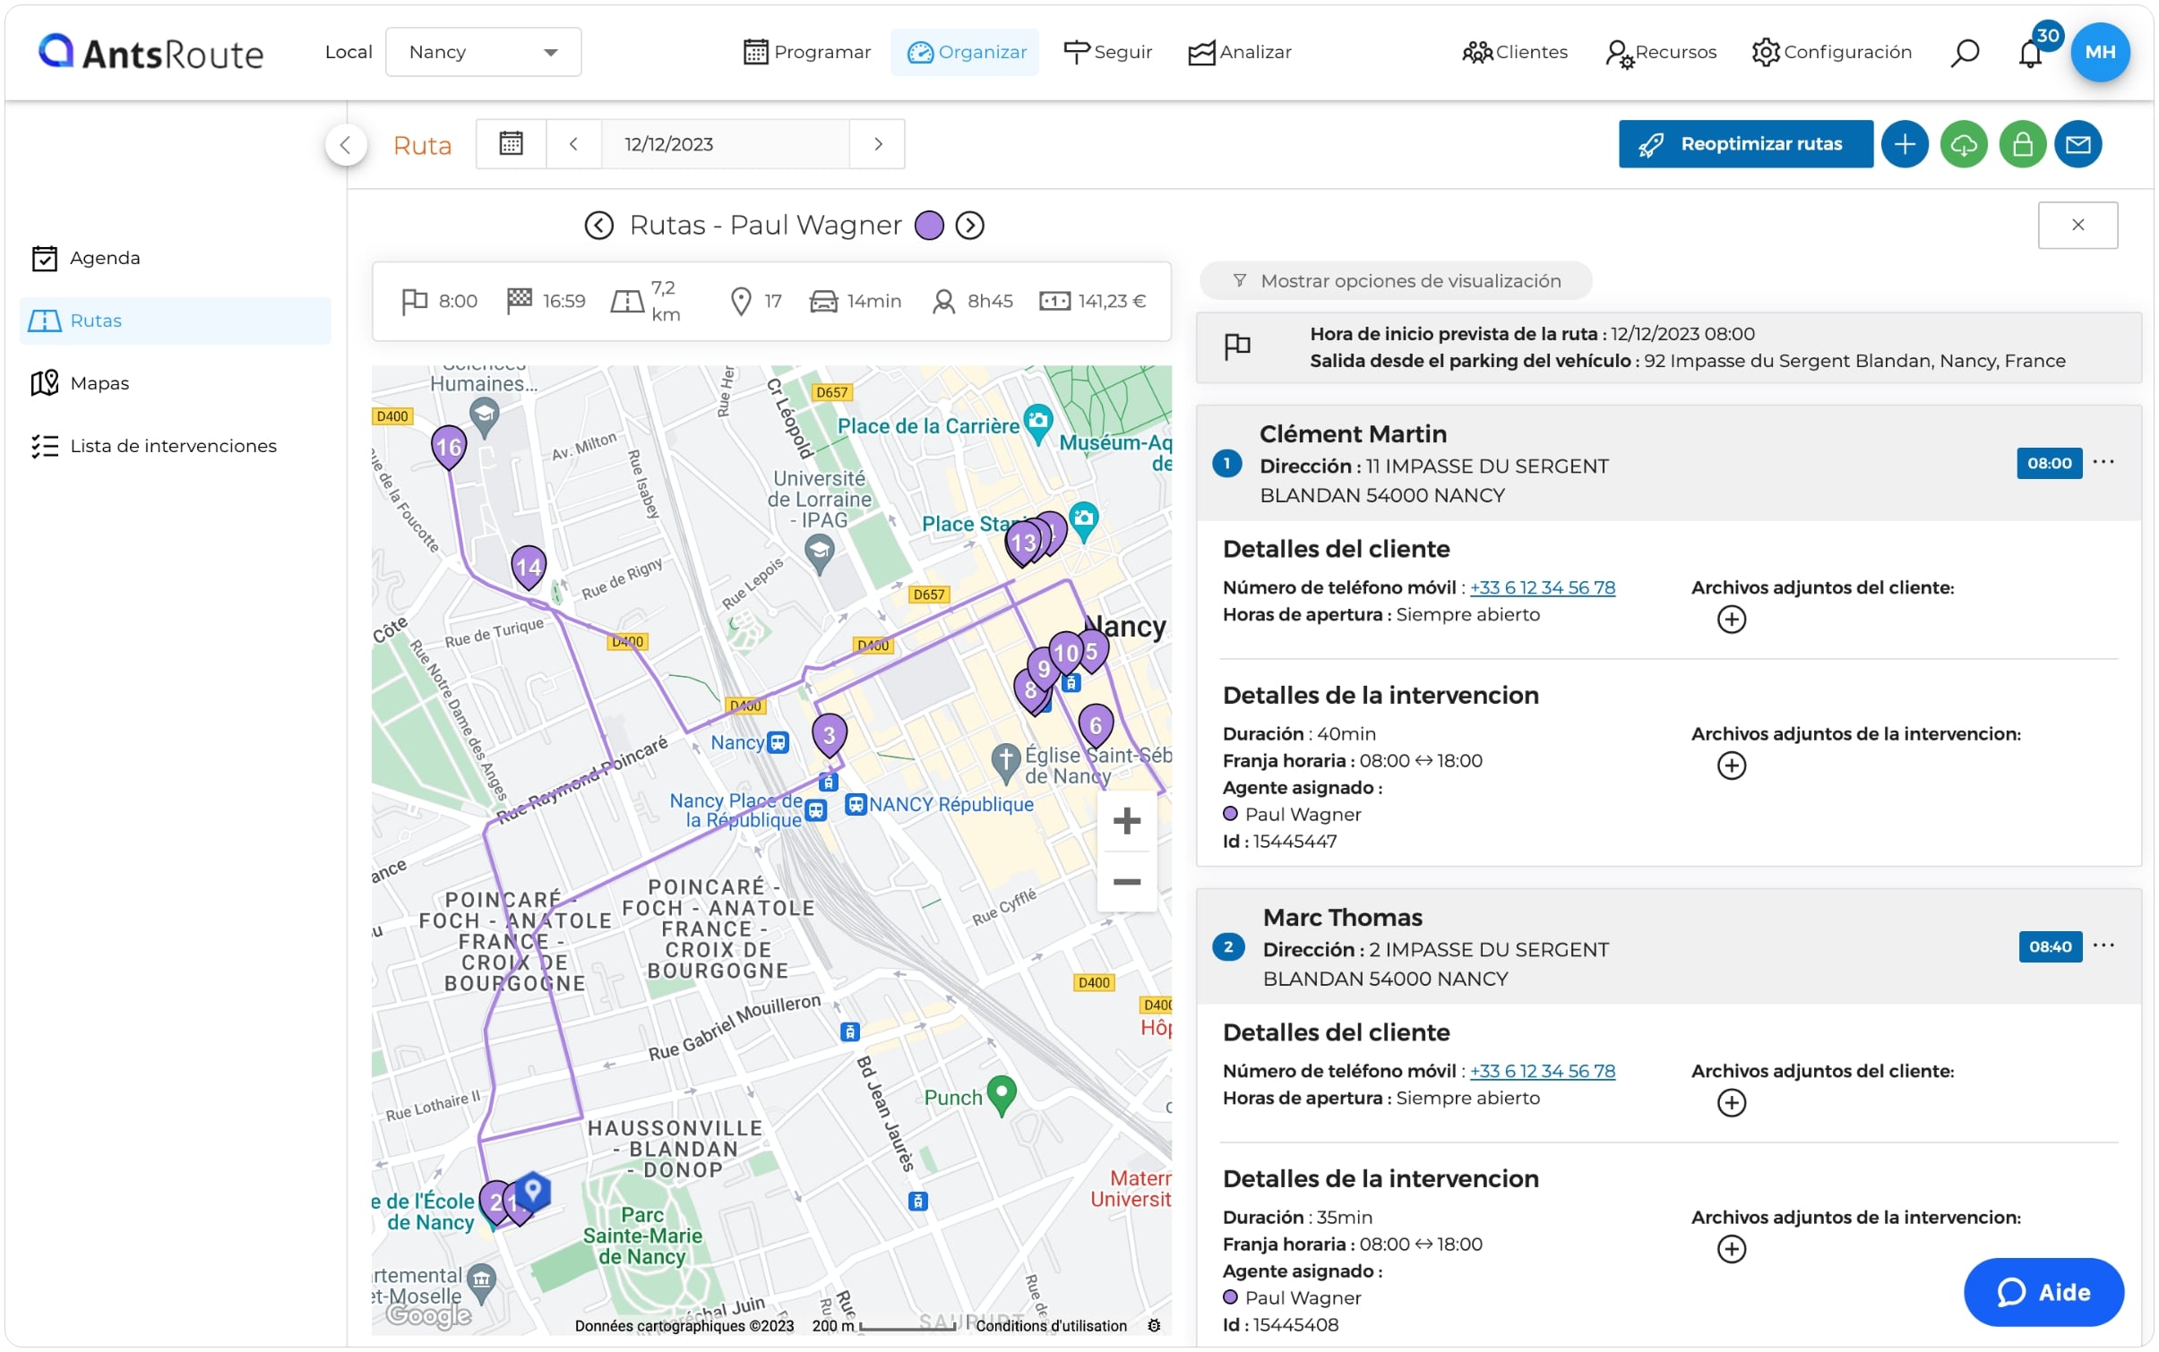Click the 141,23 € cost value
This screenshot has width=2159, height=1352.
(x=1112, y=301)
